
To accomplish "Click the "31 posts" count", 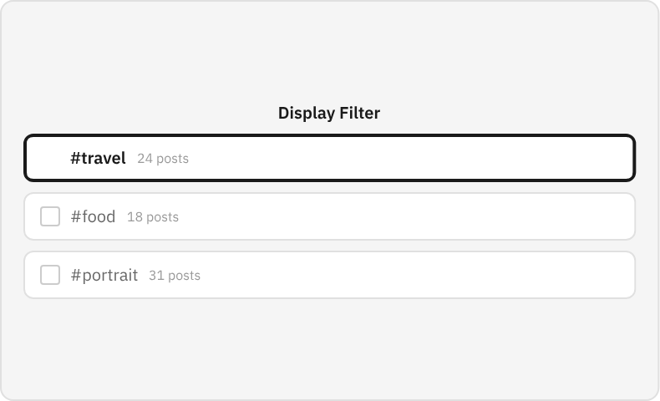I will tap(175, 276).
